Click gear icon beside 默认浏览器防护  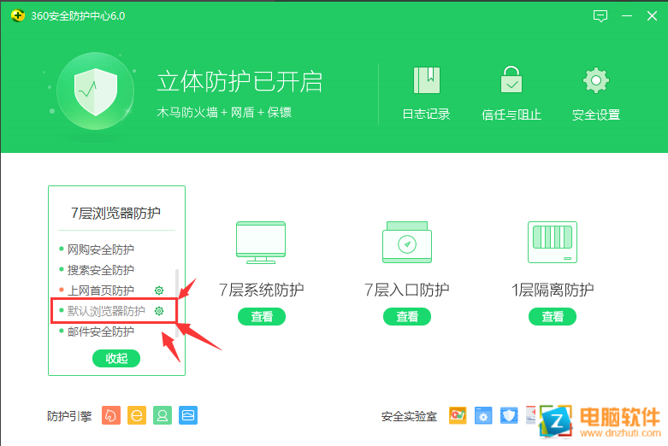tap(159, 311)
